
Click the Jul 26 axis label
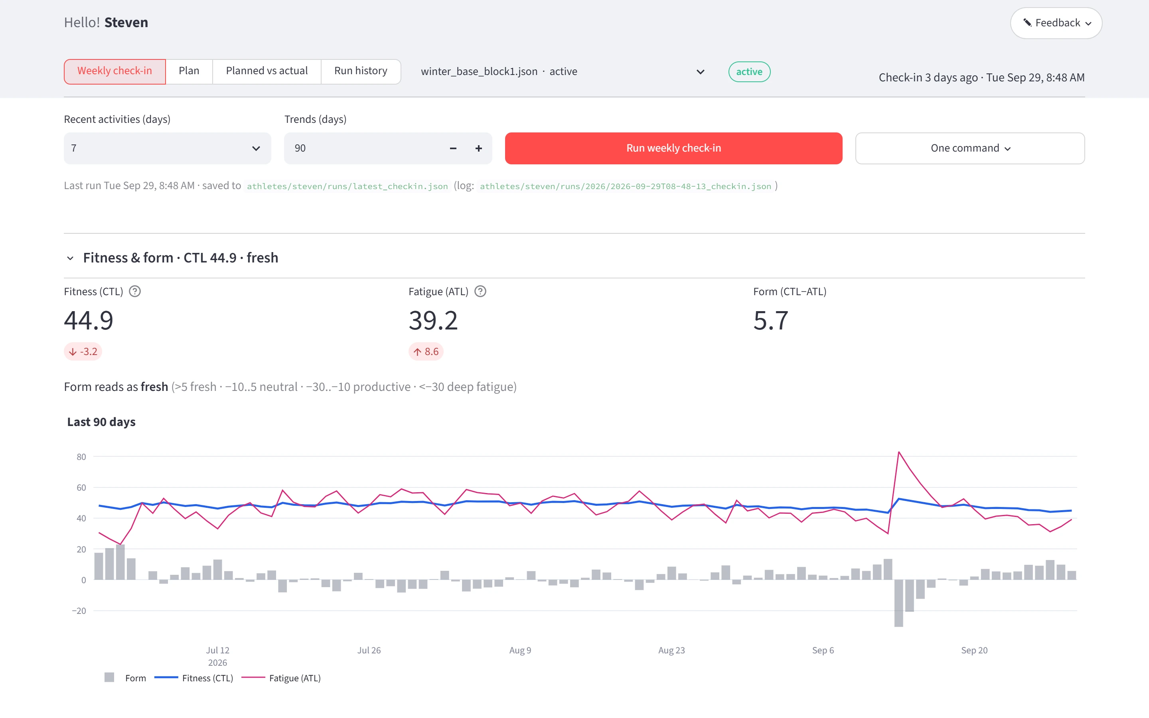[369, 650]
